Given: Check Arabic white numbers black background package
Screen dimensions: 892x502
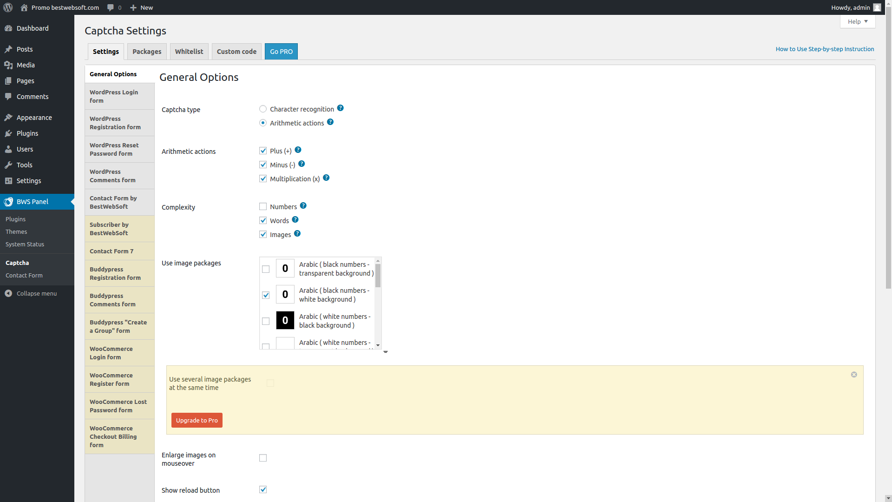Looking at the screenshot, I should point(266,321).
